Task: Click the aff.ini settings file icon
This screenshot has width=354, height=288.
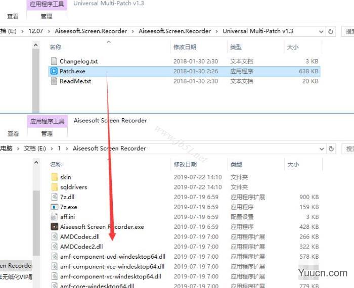Action: point(55,217)
